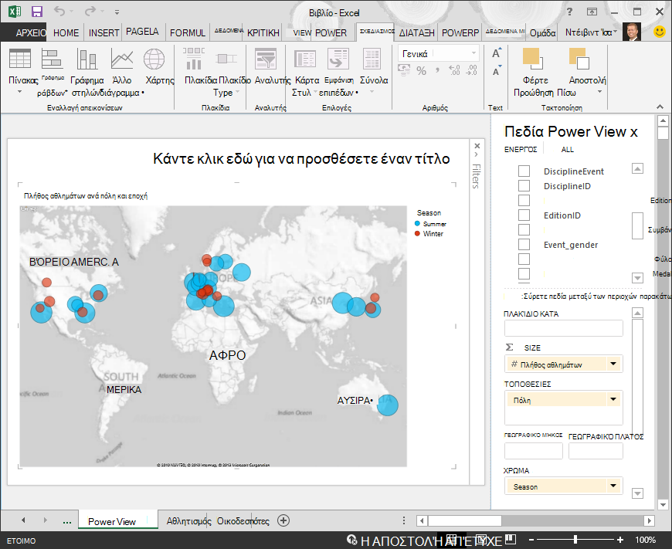672x549 pixels.
Task: Open the Πλήθος αθλημάτων size field dropdown
Action: tap(613, 364)
